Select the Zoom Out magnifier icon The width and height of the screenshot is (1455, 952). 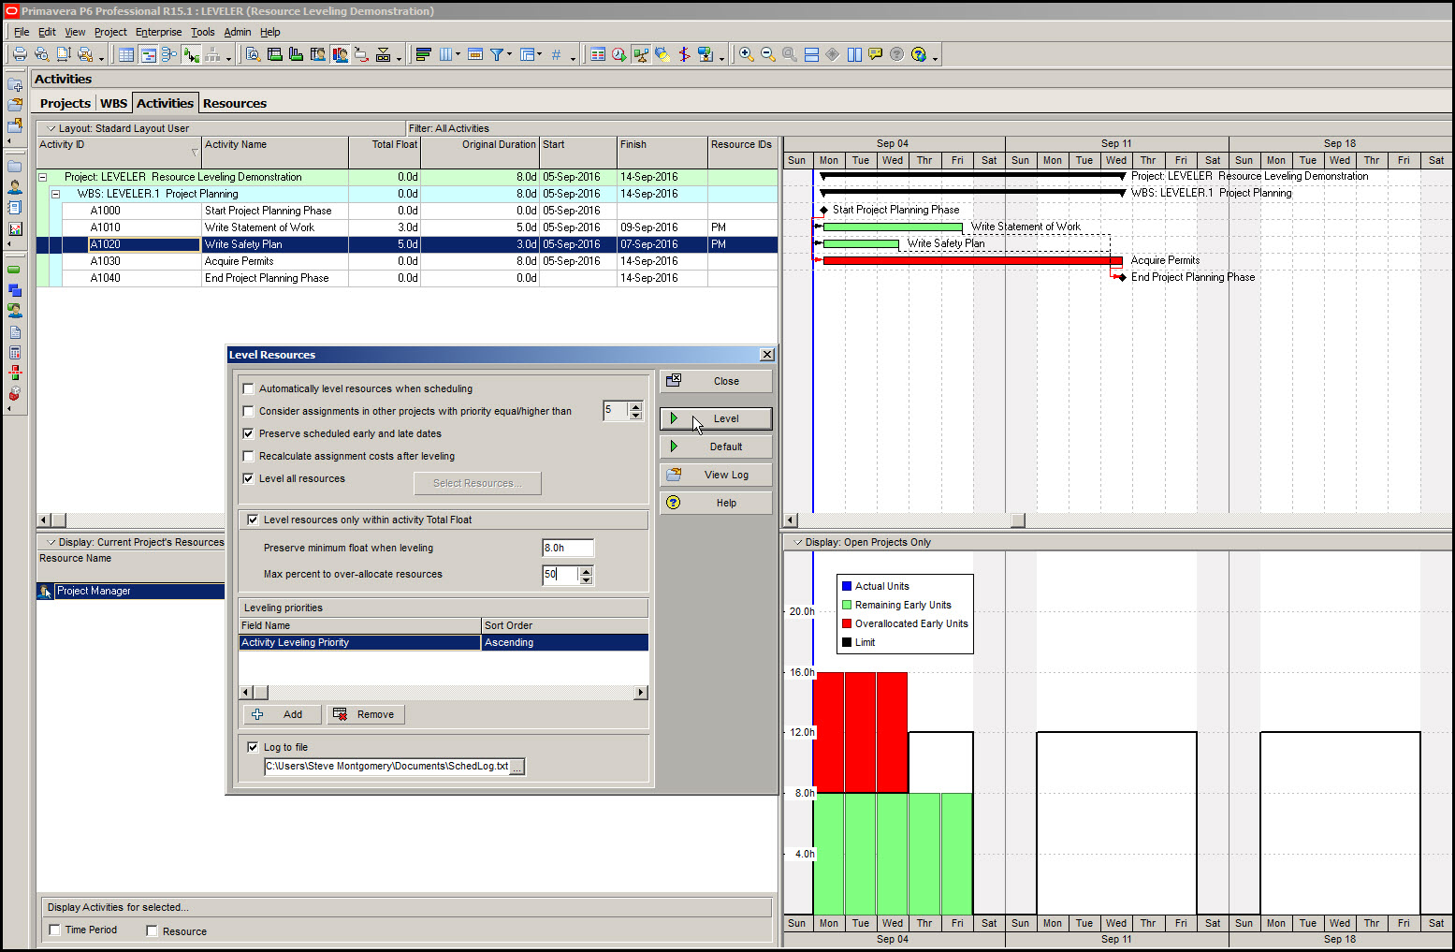click(x=766, y=54)
